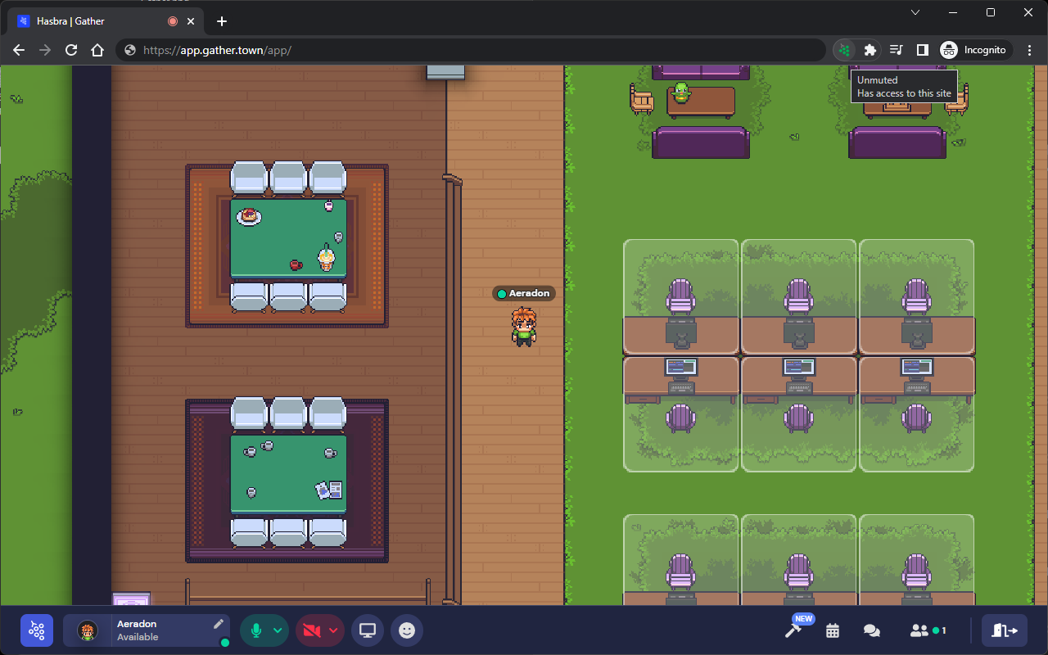Expand microphone options chevron
Image resolution: width=1048 pixels, height=655 pixels.
pos(278,630)
